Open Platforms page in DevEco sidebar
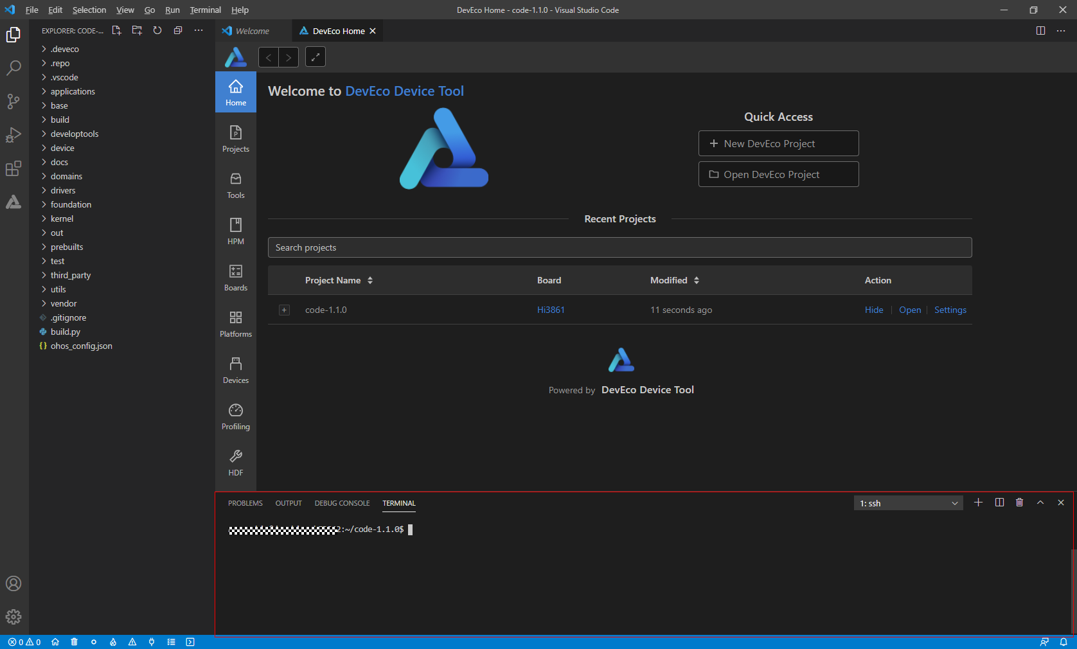 (236, 324)
